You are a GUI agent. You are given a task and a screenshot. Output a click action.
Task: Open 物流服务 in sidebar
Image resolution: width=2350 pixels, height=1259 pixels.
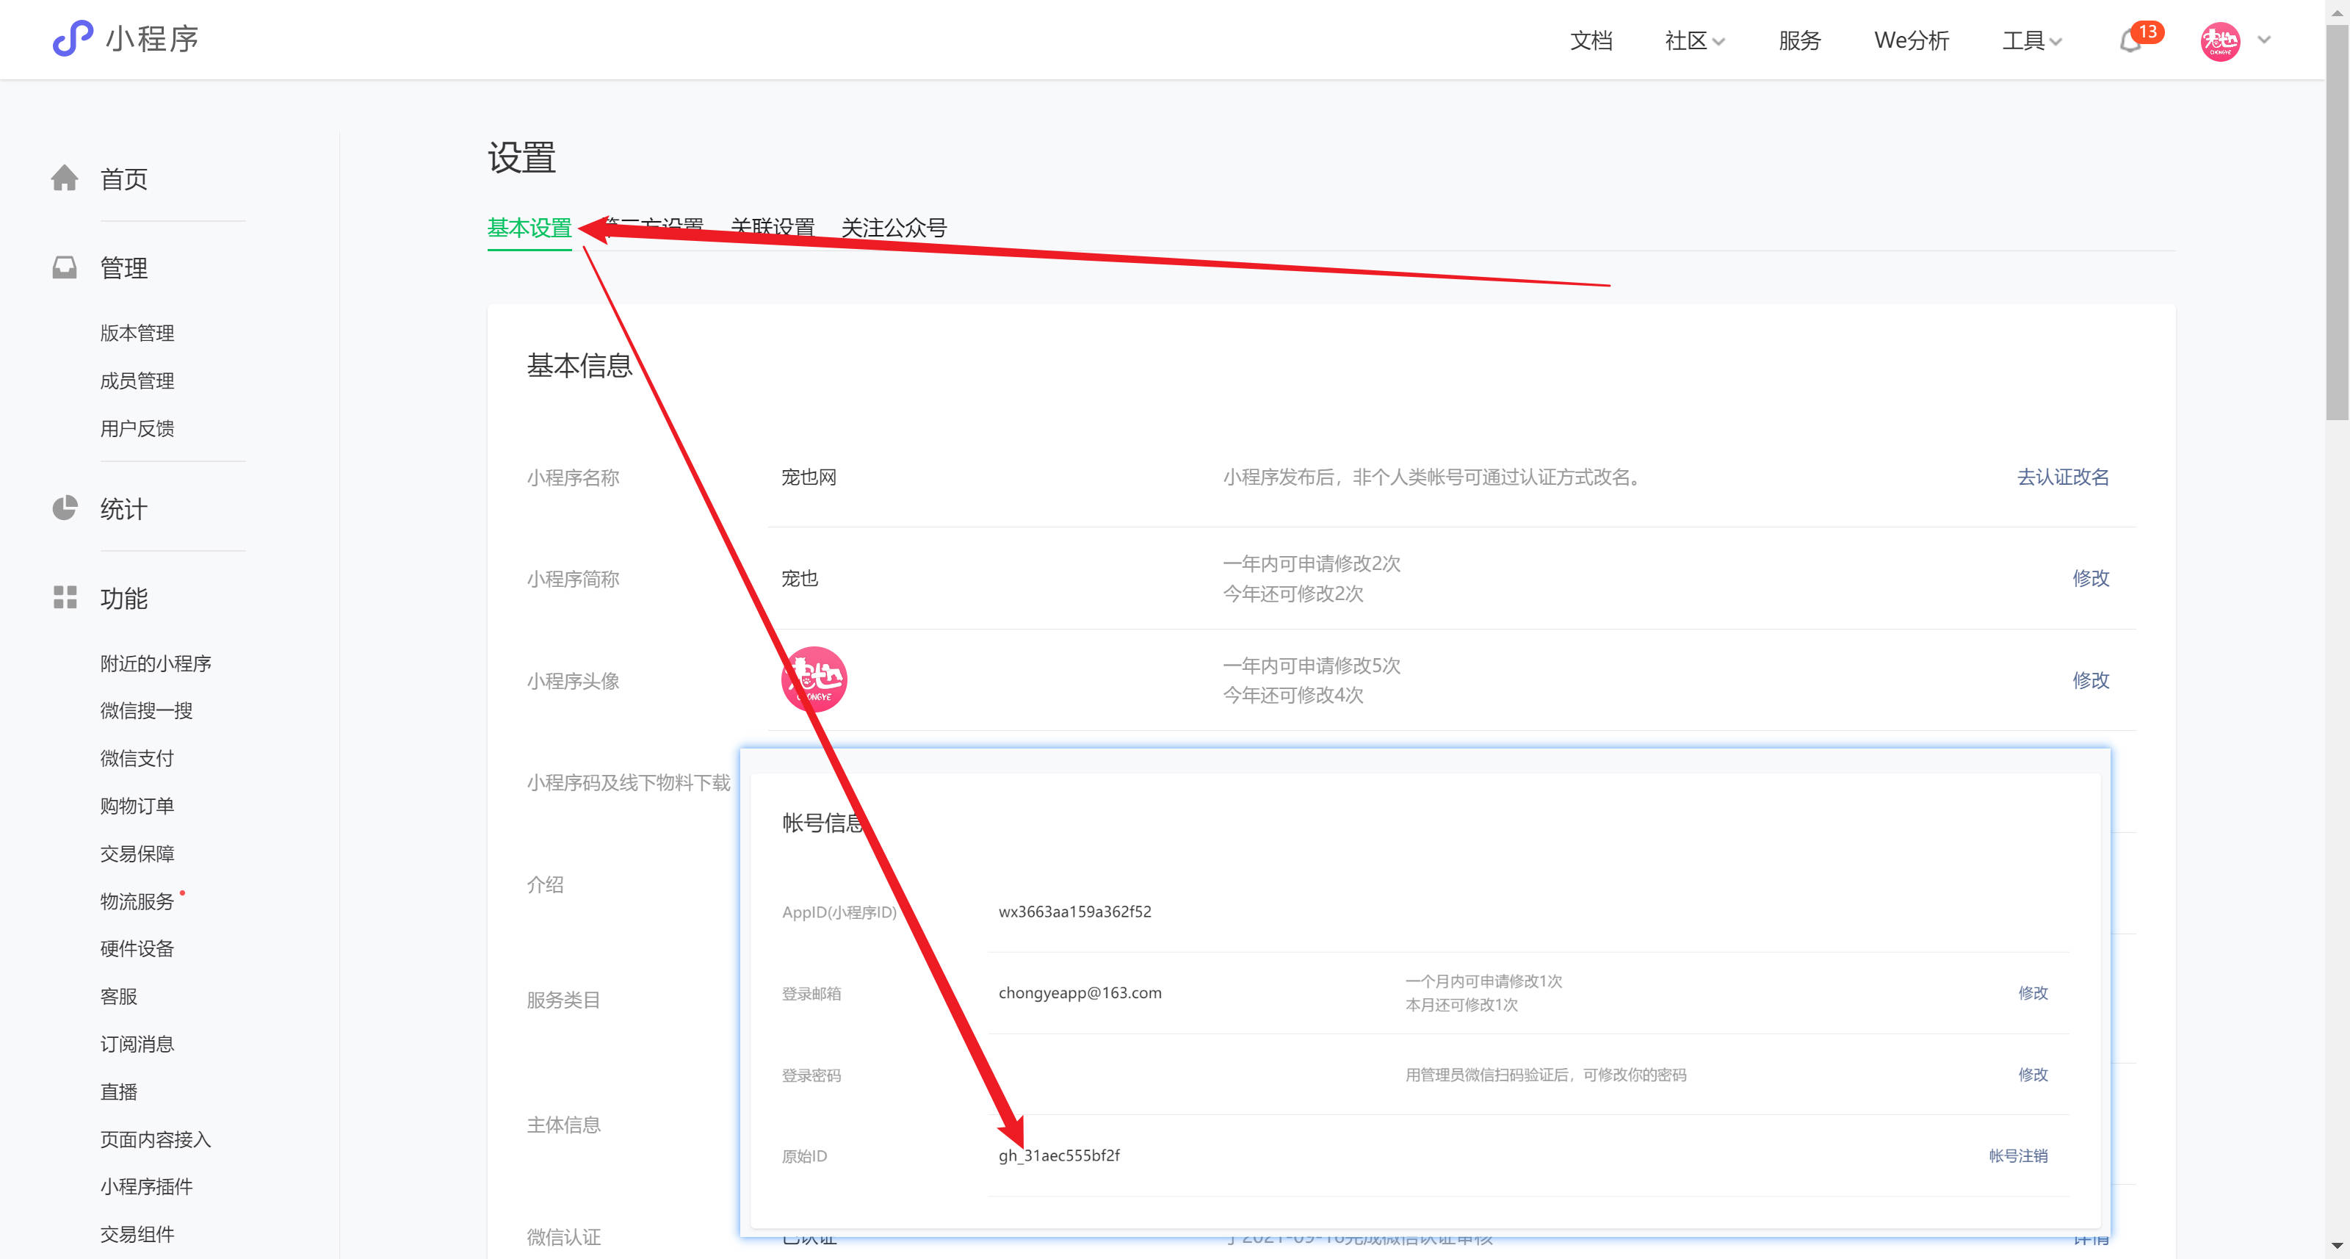137,901
